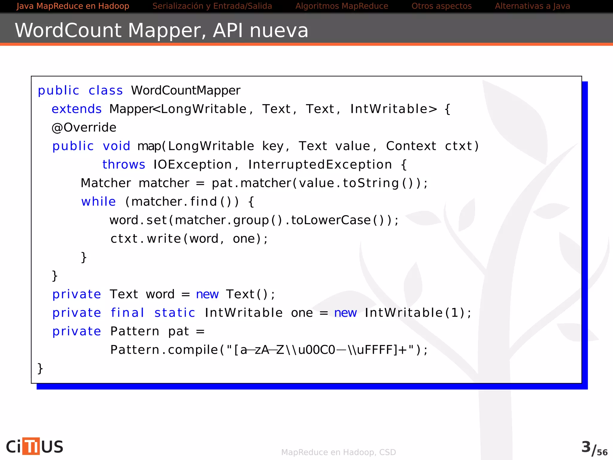Click the slide title 'WordCount Mapper, API nueva'
613x460 pixels.
tap(161, 30)
